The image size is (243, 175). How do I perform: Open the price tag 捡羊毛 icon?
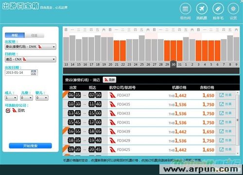218,9
